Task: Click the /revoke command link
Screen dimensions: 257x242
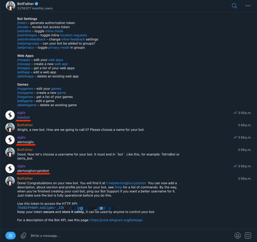Action: pos(23,27)
